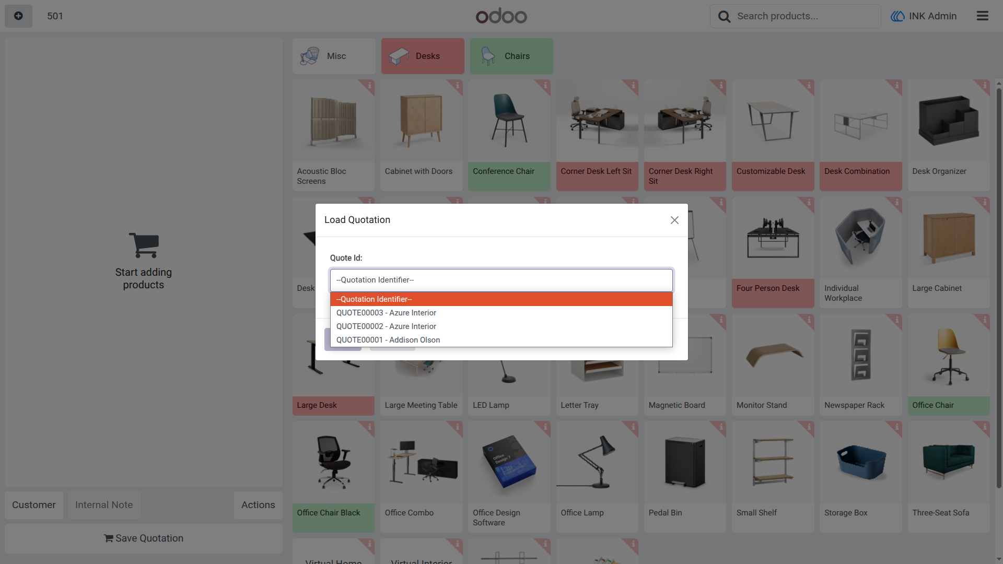Click the product list vertical scrollbar

tap(999, 287)
